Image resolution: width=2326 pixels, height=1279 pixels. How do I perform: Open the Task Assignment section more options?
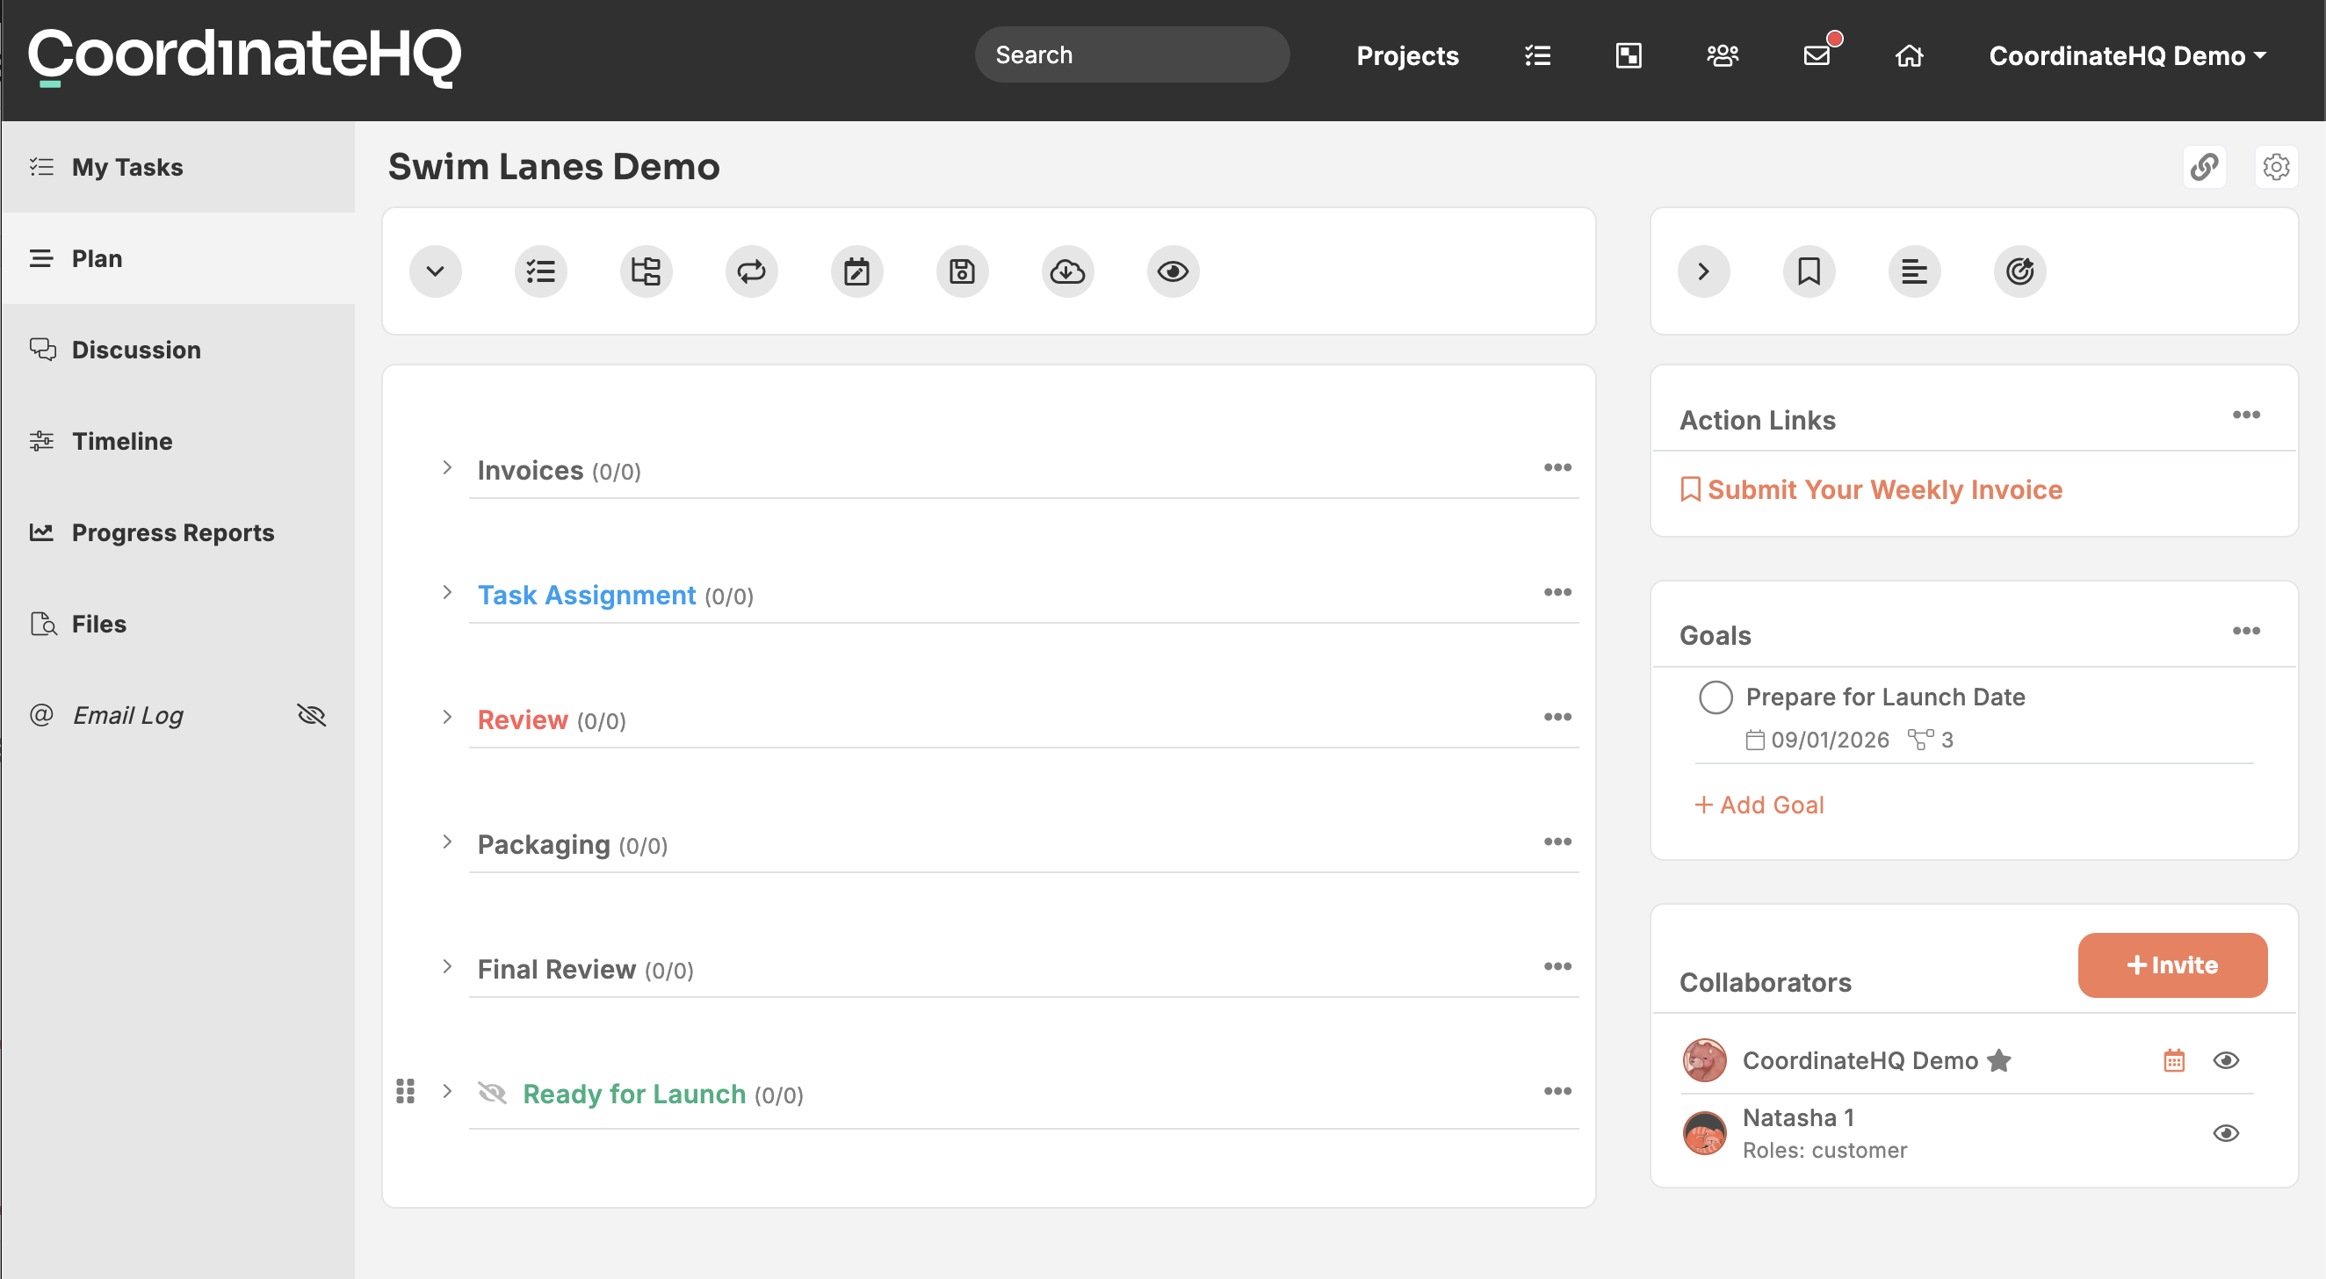coord(1557,593)
